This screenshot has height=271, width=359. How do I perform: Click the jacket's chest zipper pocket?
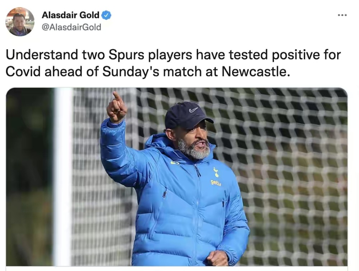165,193
